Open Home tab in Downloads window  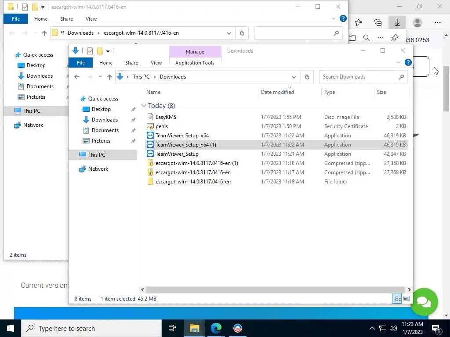click(106, 62)
